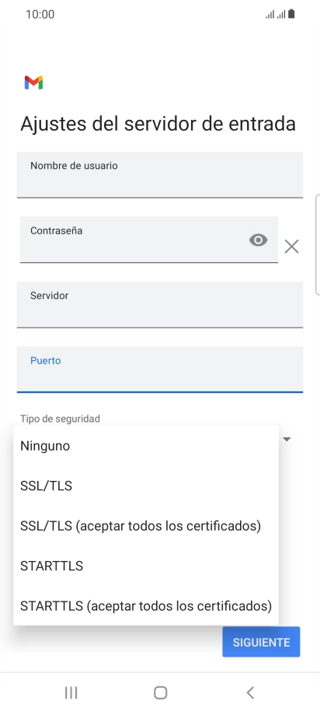Tap the clock time in status bar
This screenshot has height=712, width=320.
tap(40, 15)
